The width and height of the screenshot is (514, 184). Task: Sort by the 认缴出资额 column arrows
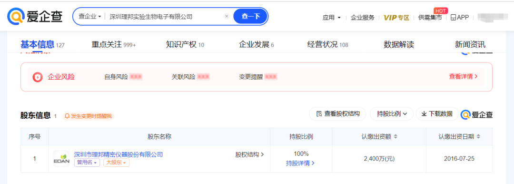395,137
